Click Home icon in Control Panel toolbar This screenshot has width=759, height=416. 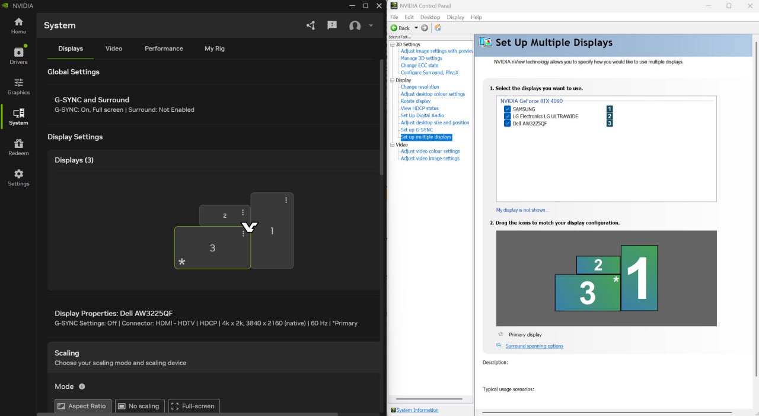coord(438,28)
